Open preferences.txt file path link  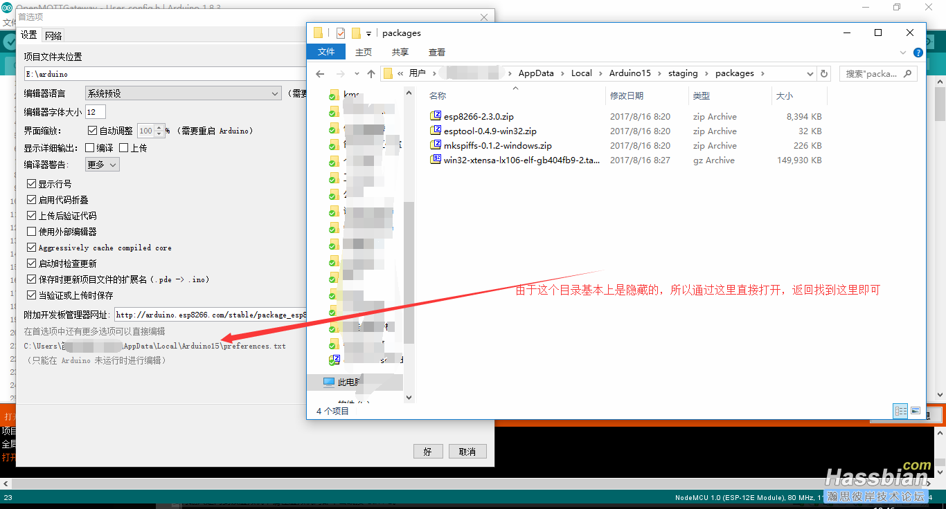coord(155,346)
